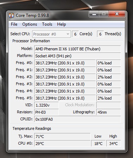This screenshot has height=158, width=133.
Task: Select the Platform value Socket AM3 (941 pin)
Action: (77, 56)
